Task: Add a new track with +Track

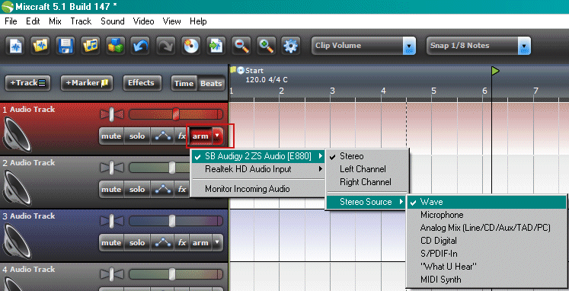Action: (27, 83)
